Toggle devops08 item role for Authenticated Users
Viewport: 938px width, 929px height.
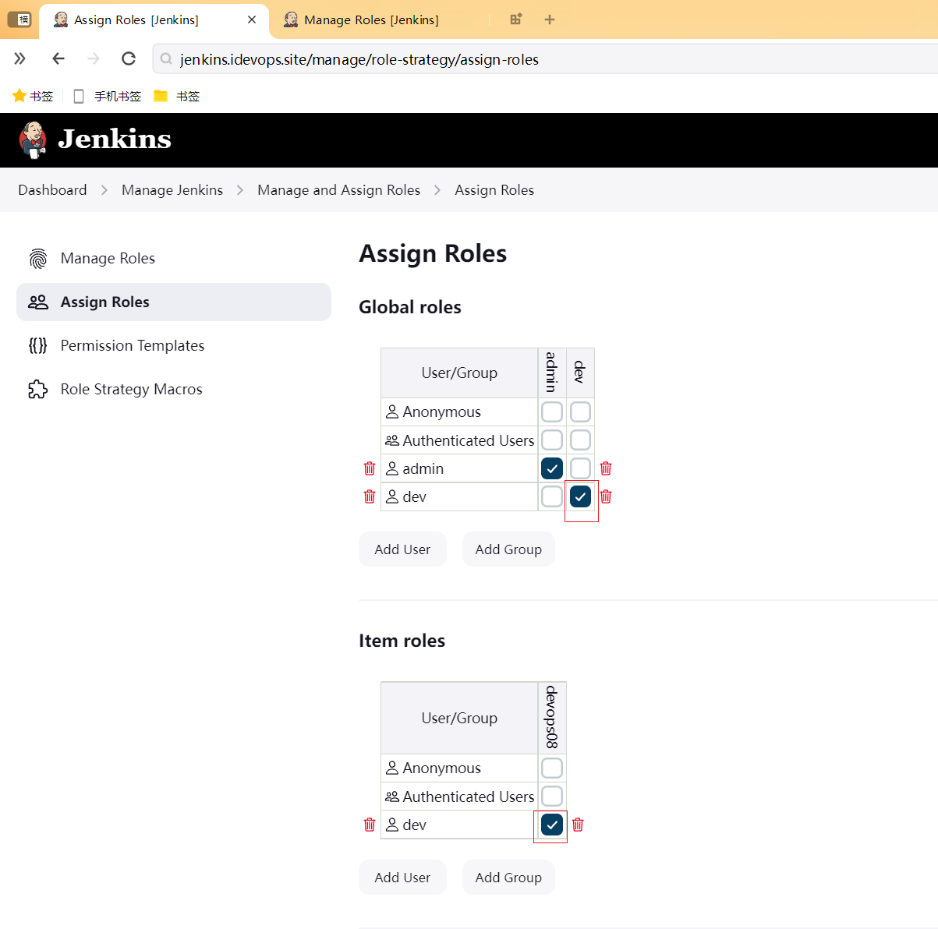tap(552, 797)
